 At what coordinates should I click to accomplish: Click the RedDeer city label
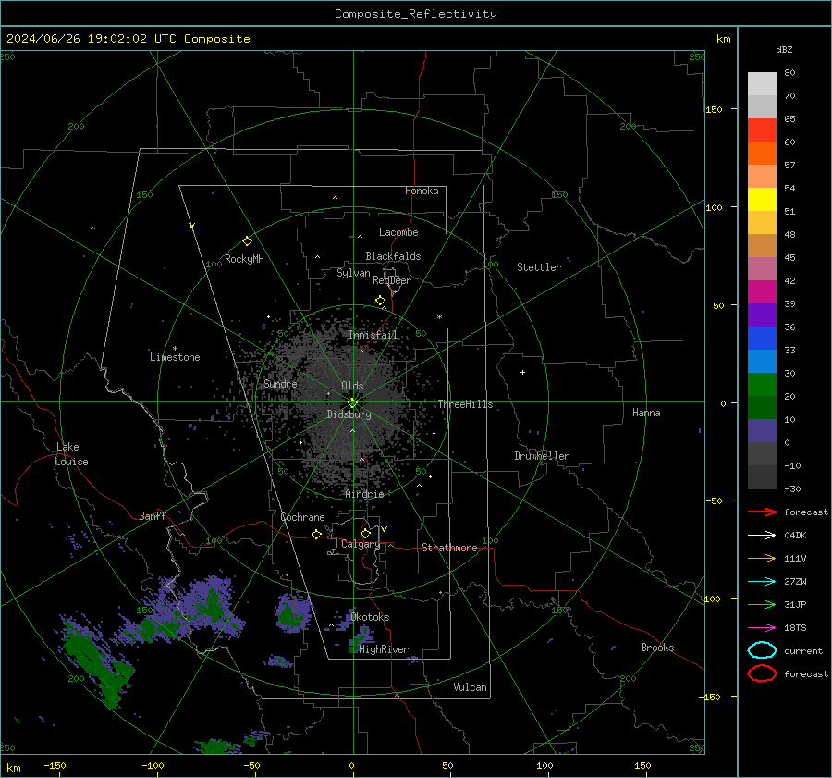pyautogui.click(x=392, y=280)
